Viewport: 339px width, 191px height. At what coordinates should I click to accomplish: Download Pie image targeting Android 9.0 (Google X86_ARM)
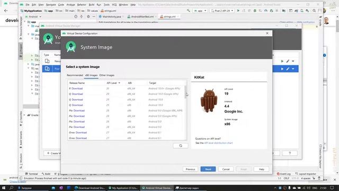coord(79,111)
